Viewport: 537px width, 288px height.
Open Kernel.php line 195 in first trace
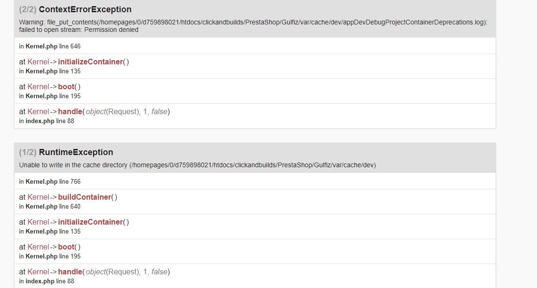point(50,96)
